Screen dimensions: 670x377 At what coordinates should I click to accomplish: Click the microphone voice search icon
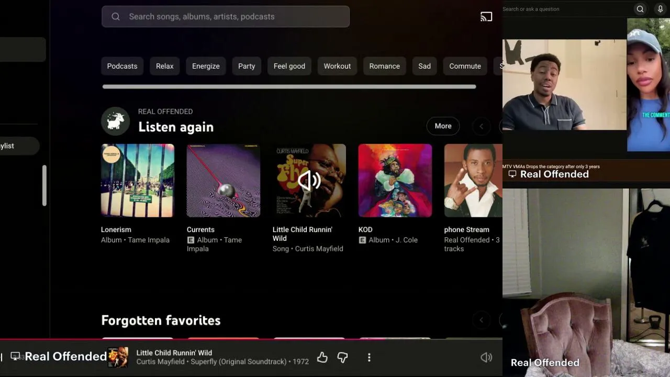660,9
